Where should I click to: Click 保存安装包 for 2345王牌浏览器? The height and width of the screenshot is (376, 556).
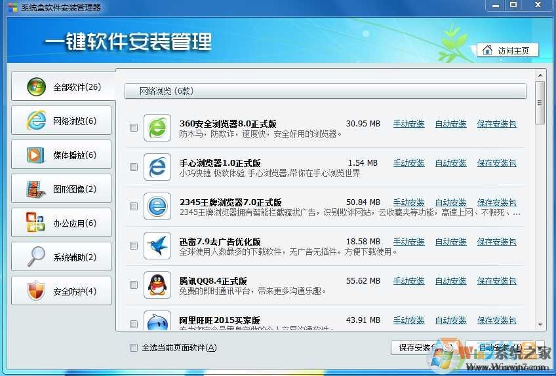(496, 202)
